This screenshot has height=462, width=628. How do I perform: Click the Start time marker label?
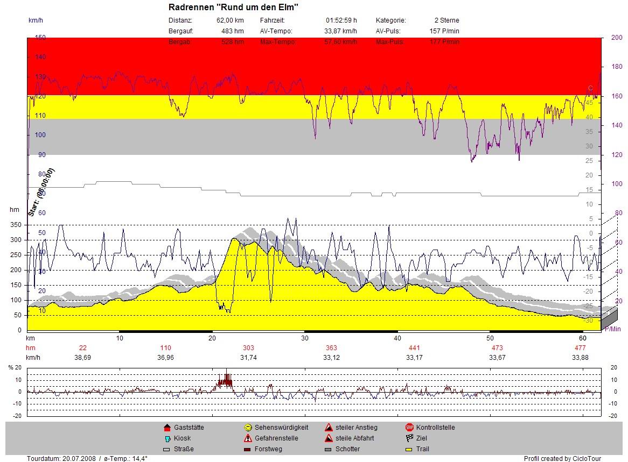click(41, 192)
